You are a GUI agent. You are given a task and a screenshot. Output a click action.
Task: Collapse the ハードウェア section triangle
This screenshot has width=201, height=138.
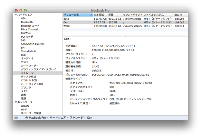click(x=16, y=15)
